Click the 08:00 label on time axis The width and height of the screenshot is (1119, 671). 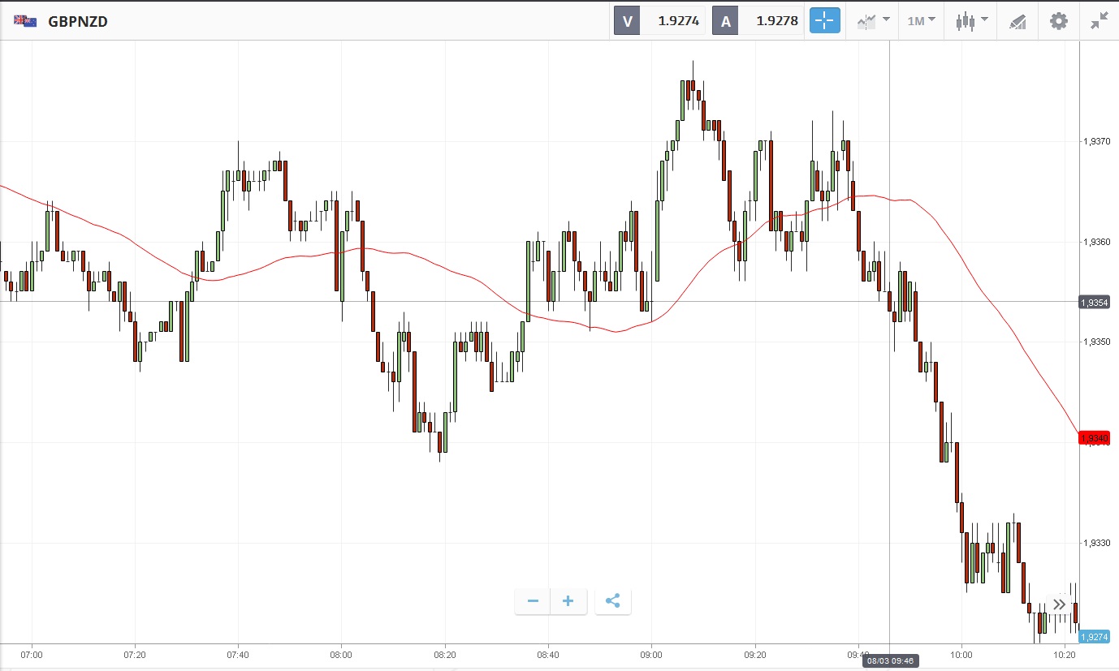(x=341, y=654)
